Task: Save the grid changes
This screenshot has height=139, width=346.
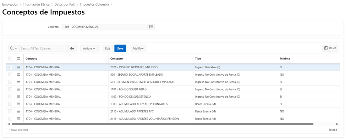Action: point(120,48)
